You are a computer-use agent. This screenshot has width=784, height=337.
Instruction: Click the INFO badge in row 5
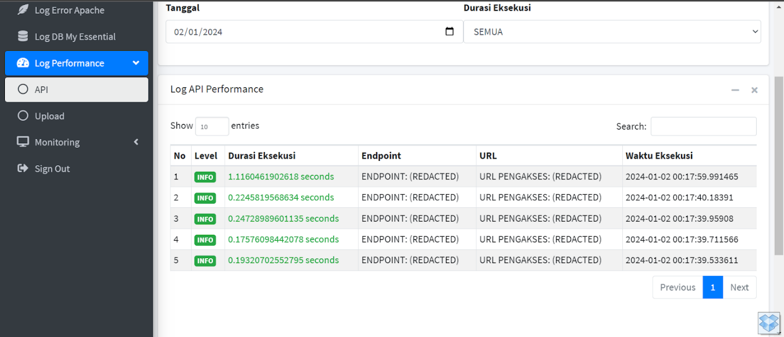pyautogui.click(x=205, y=260)
